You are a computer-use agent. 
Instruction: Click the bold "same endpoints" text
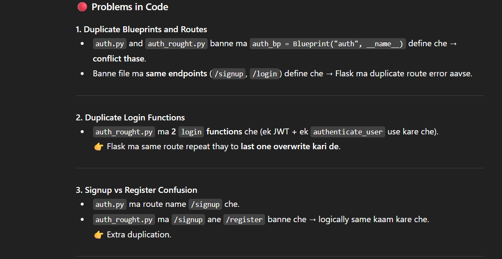click(176, 73)
